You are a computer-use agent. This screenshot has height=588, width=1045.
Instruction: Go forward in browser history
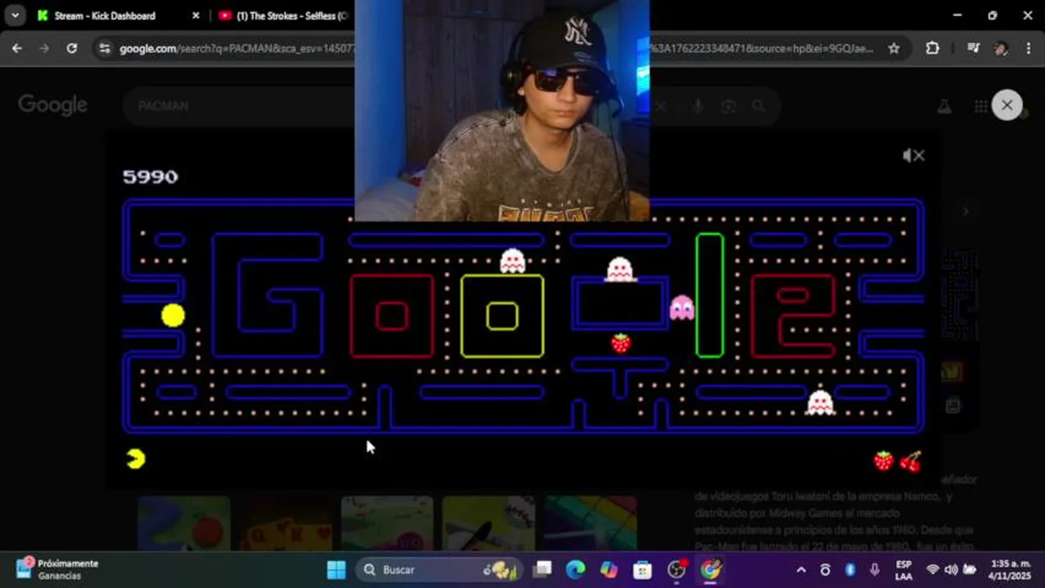tap(44, 48)
